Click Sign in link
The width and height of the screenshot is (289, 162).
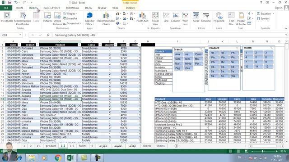[x=279, y=8]
